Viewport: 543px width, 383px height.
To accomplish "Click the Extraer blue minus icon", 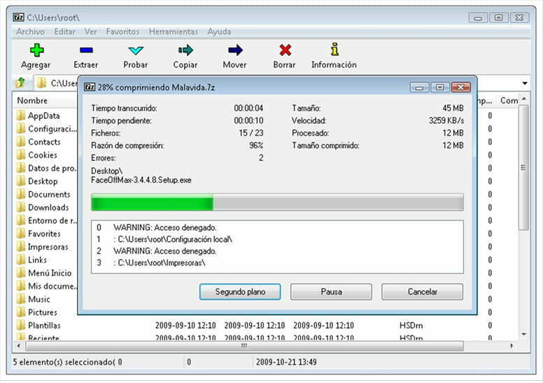I will pyautogui.click(x=86, y=50).
